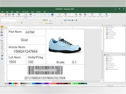Open the Help menu in menu bar
The width and height of the screenshot is (126, 94).
(45, 12)
